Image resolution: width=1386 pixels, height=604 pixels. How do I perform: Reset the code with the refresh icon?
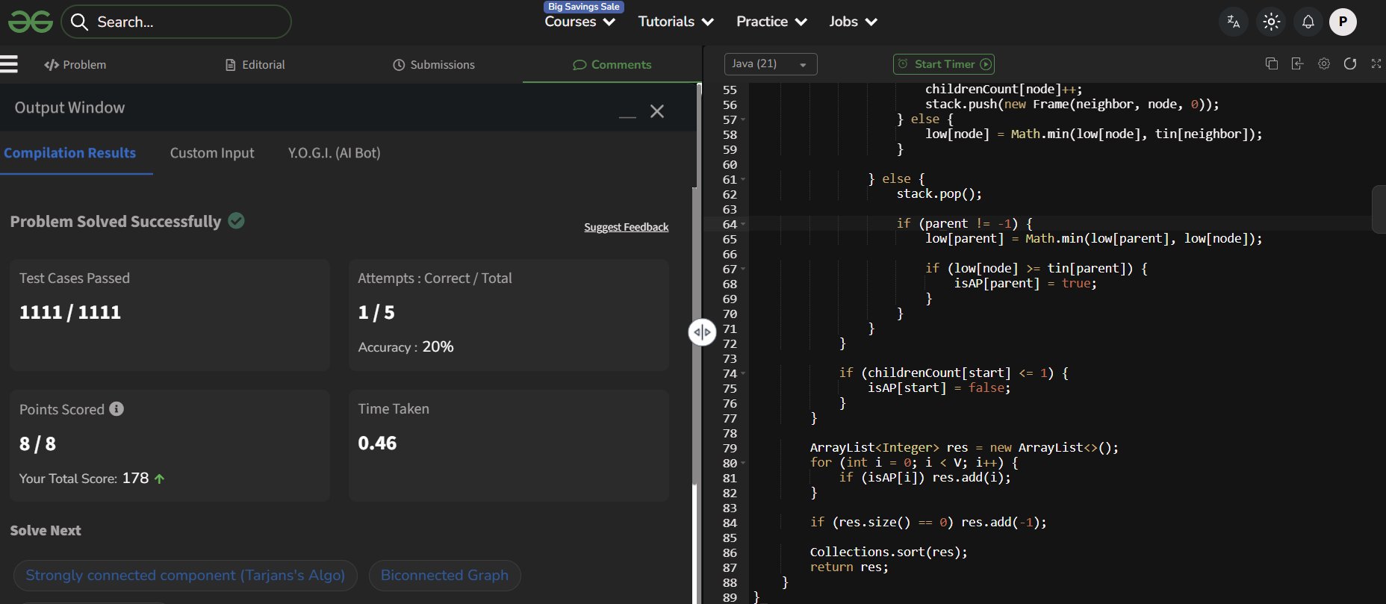[x=1350, y=64]
